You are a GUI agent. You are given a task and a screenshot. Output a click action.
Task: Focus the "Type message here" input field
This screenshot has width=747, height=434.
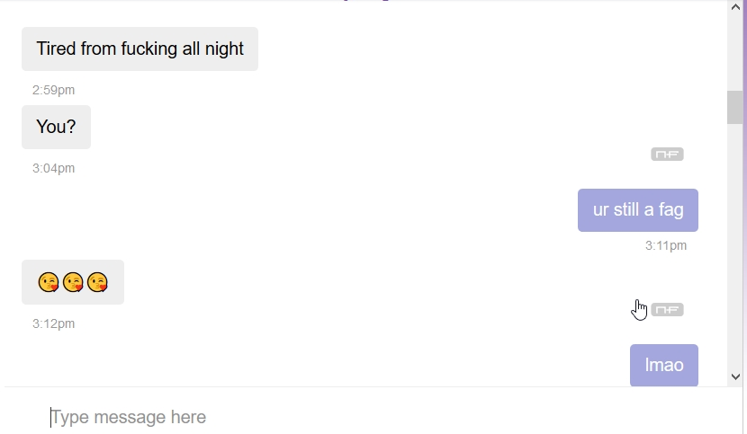[x=360, y=417]
